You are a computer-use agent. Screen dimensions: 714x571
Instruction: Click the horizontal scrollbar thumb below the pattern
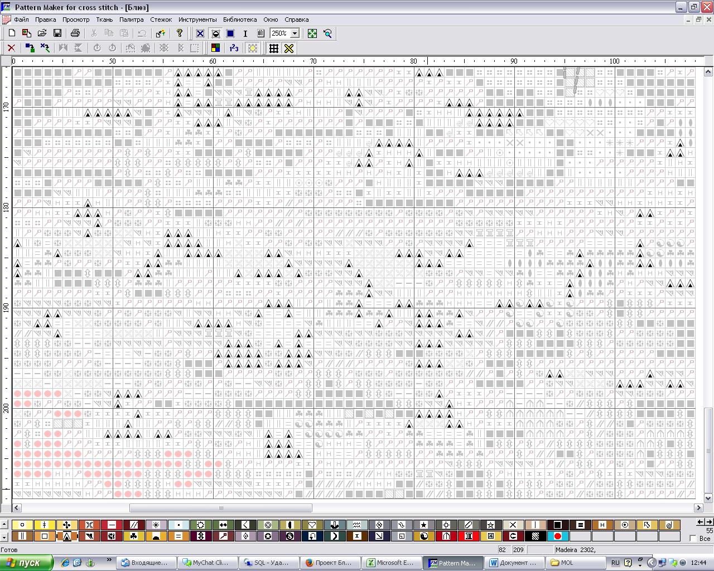click(x=221, y=508)
